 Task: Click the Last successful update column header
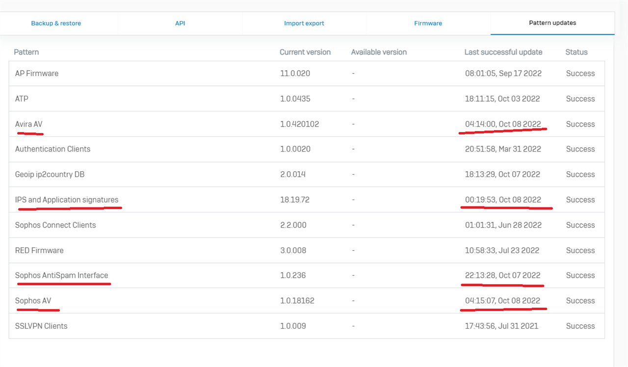click(x=503, y=52)
